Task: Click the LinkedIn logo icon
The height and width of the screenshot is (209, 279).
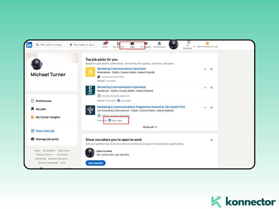Action: 29,45
